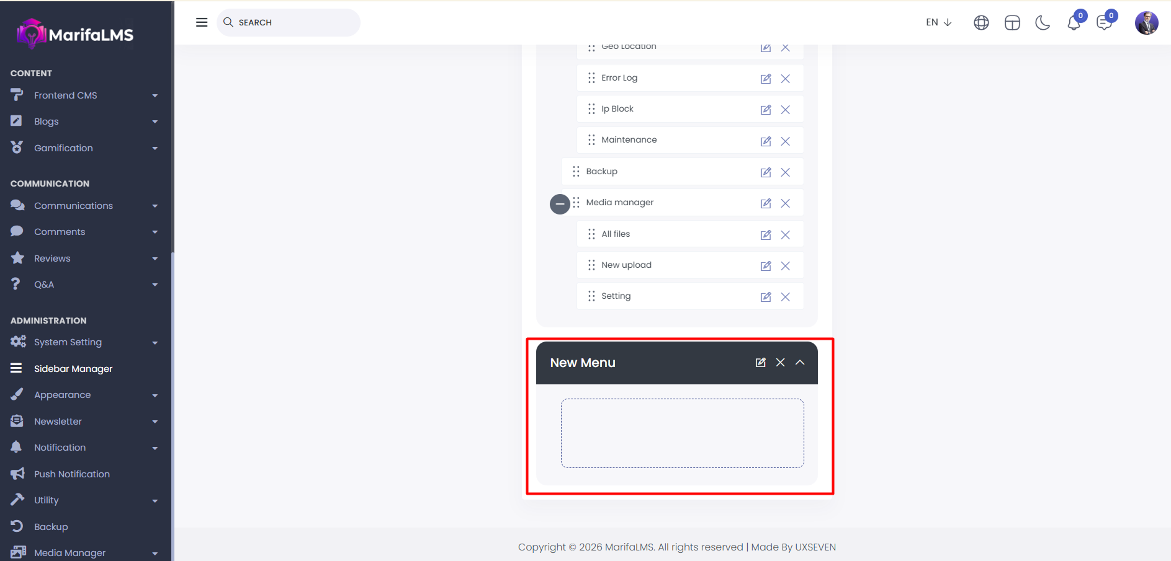1171x561 pixels.
Task: Edit the New Menu section title
Action: [x=760, y=363]
